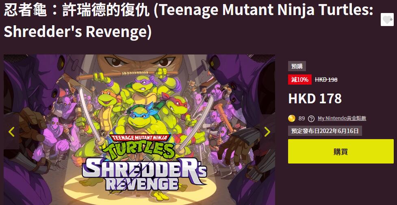Click Shredder's eyes at top of artwork

pos(140,61)
